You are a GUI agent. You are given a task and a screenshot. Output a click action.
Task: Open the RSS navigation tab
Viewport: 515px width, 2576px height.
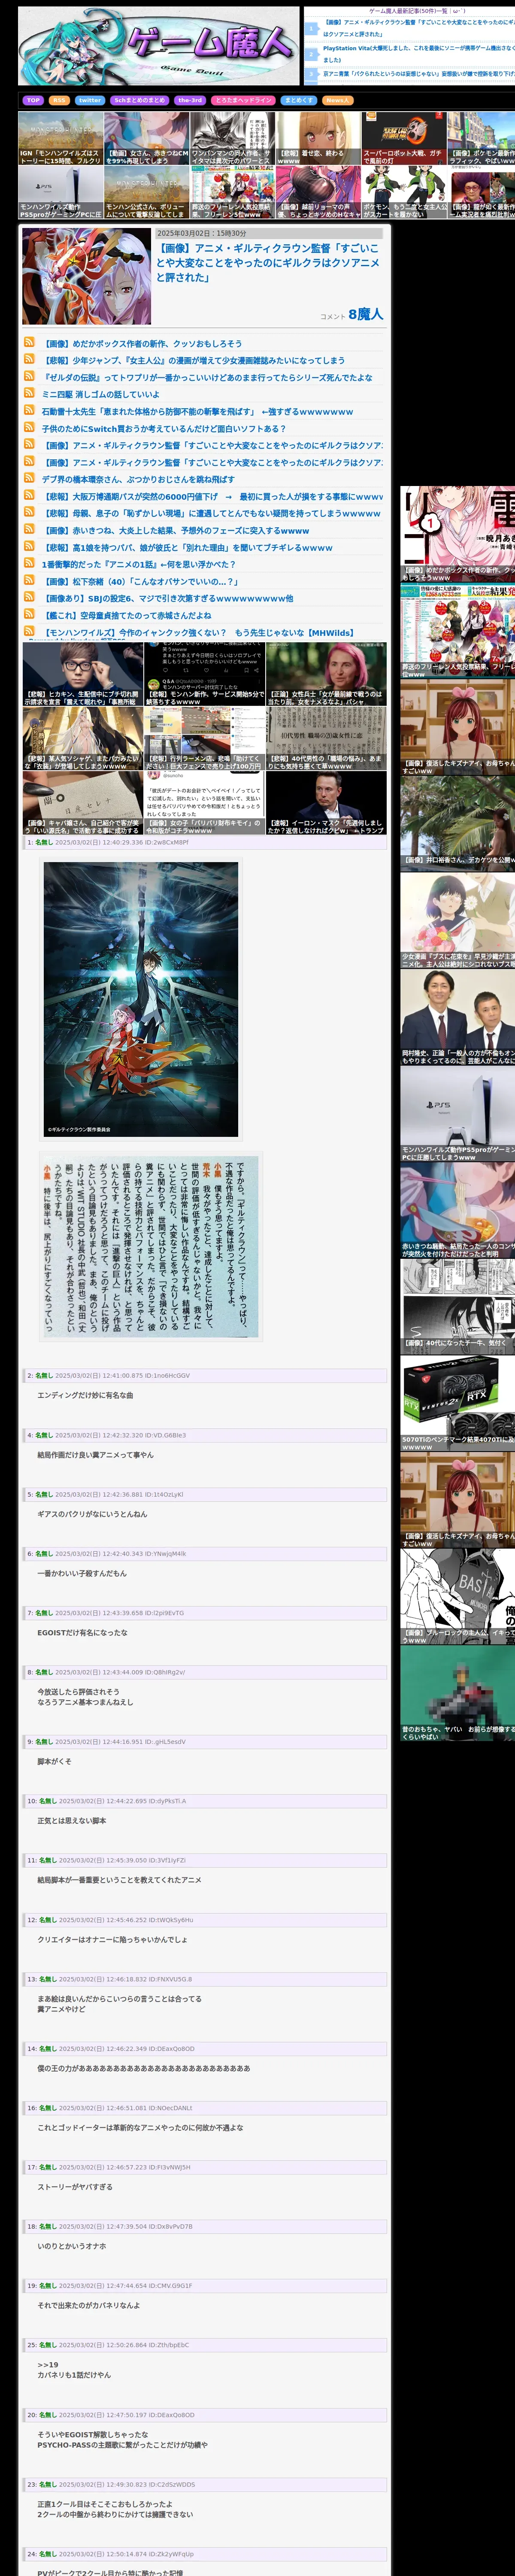pyautogui.click(x=59, y=100)
